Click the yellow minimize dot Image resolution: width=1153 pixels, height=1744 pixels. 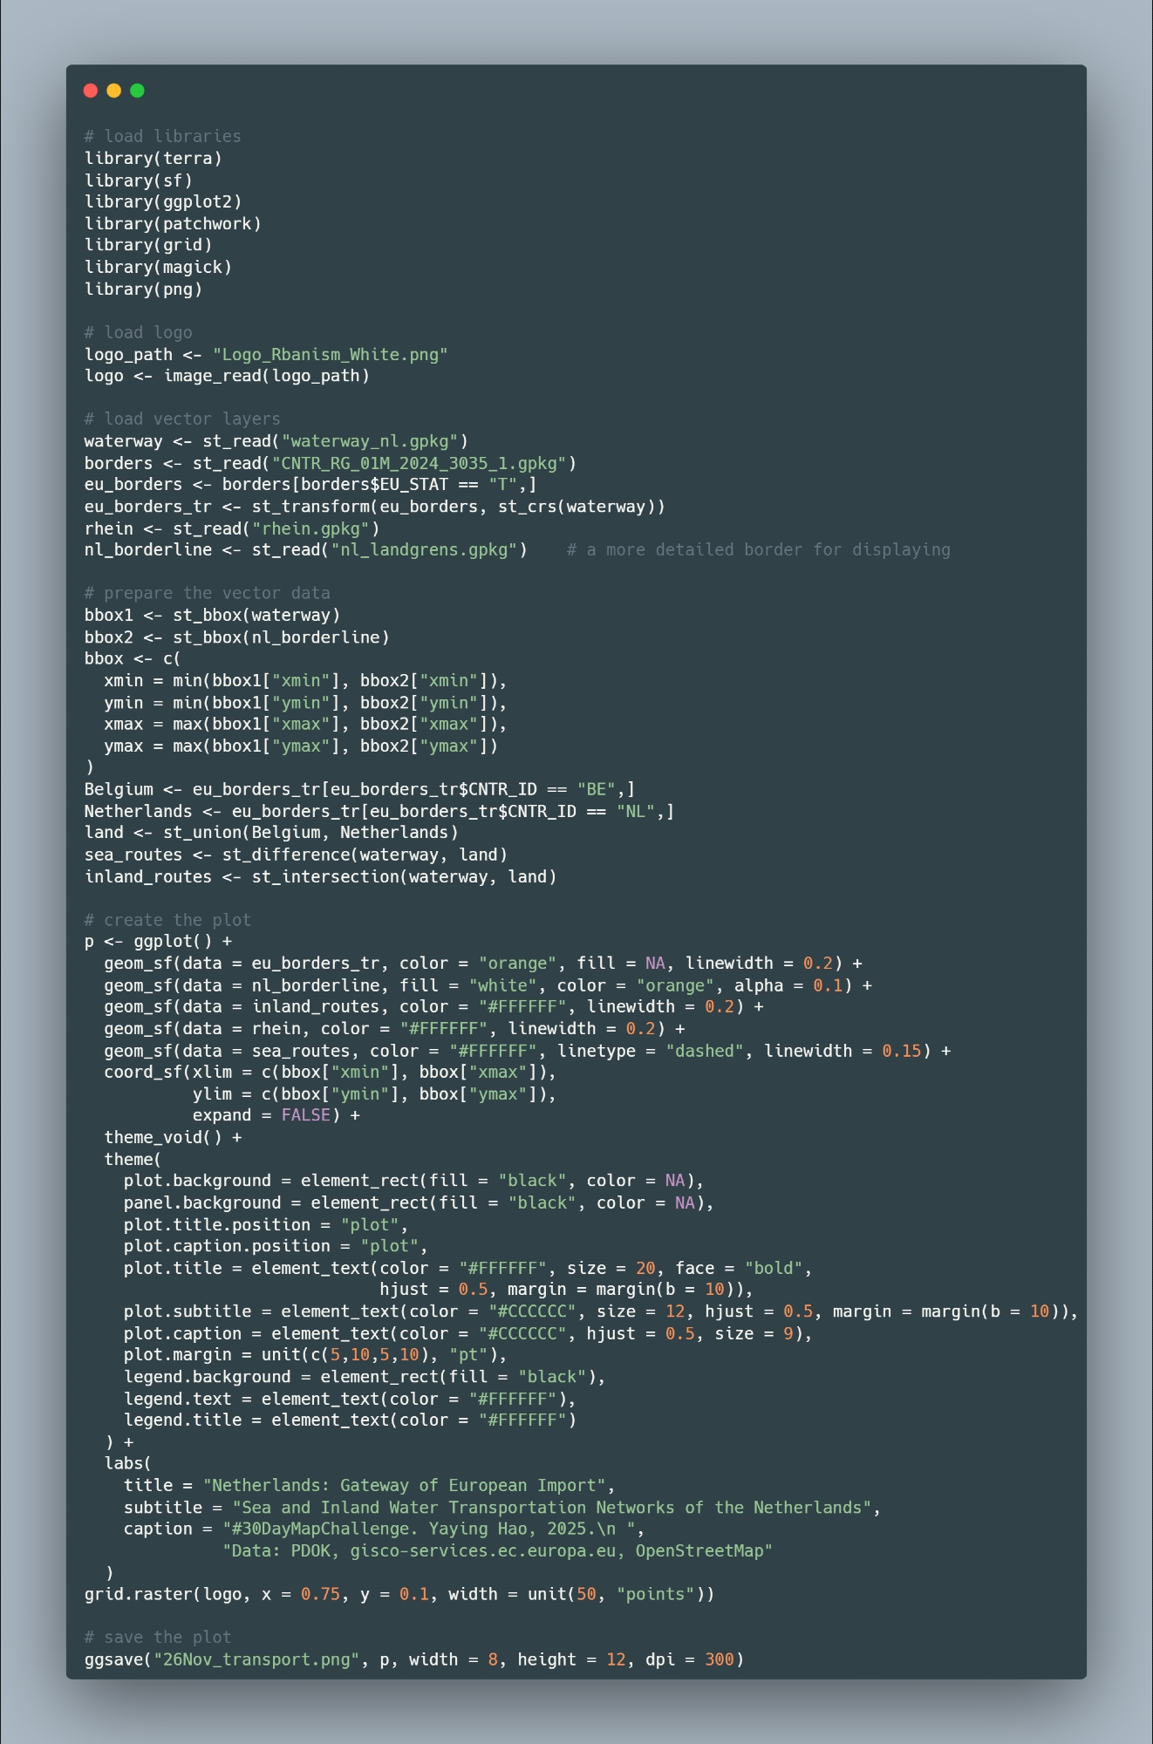click(x=113, y=91)
